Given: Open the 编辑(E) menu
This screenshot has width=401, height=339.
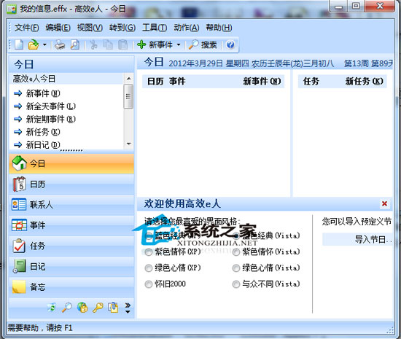Looking at the screenshot, I should click(x=58, y=28).
